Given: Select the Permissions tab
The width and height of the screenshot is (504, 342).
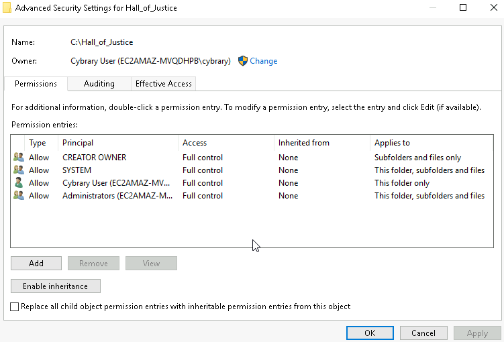Looking at the screenshot, I should (x=36, y=84).
